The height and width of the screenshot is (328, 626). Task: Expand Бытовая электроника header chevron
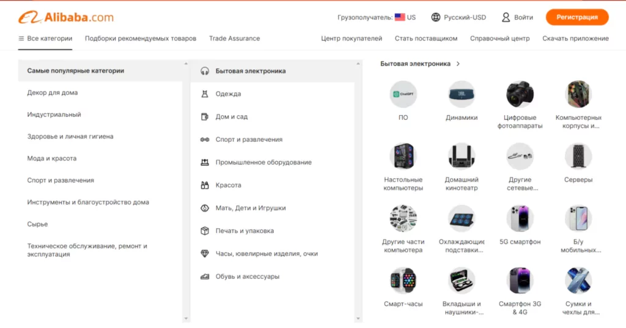458,64
